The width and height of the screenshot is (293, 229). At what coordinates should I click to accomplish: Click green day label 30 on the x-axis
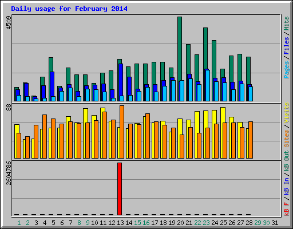pos(266,223)
